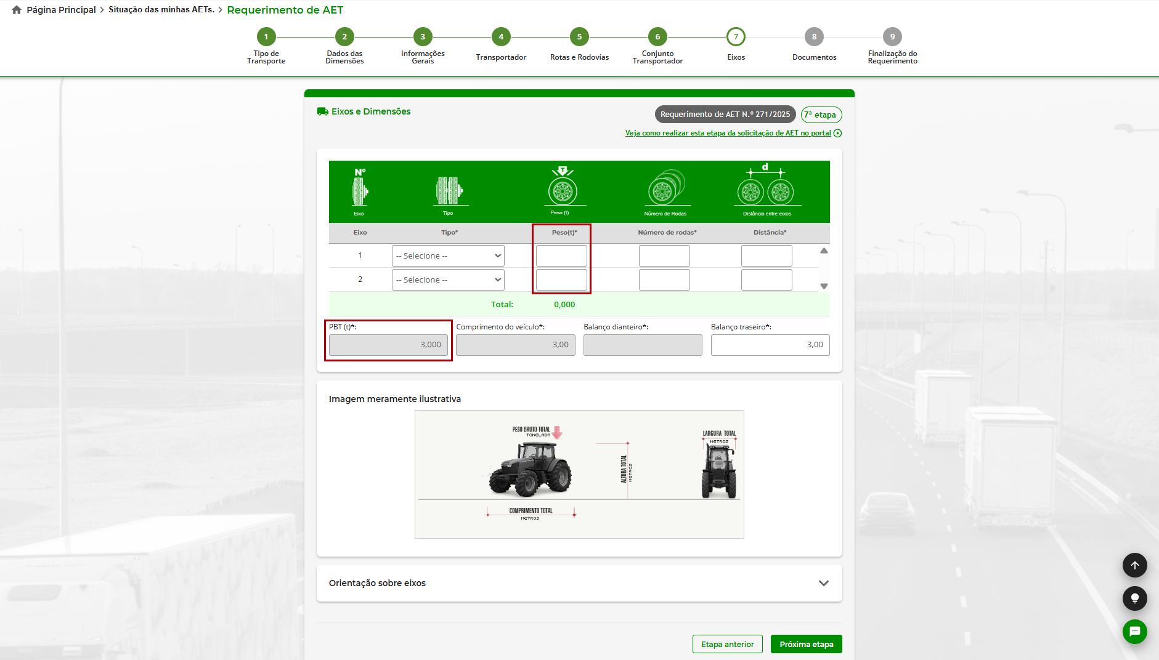Focus the Balanço traseiro input field
Viewport: 1159px width, 660px height.
click(770, 345)
